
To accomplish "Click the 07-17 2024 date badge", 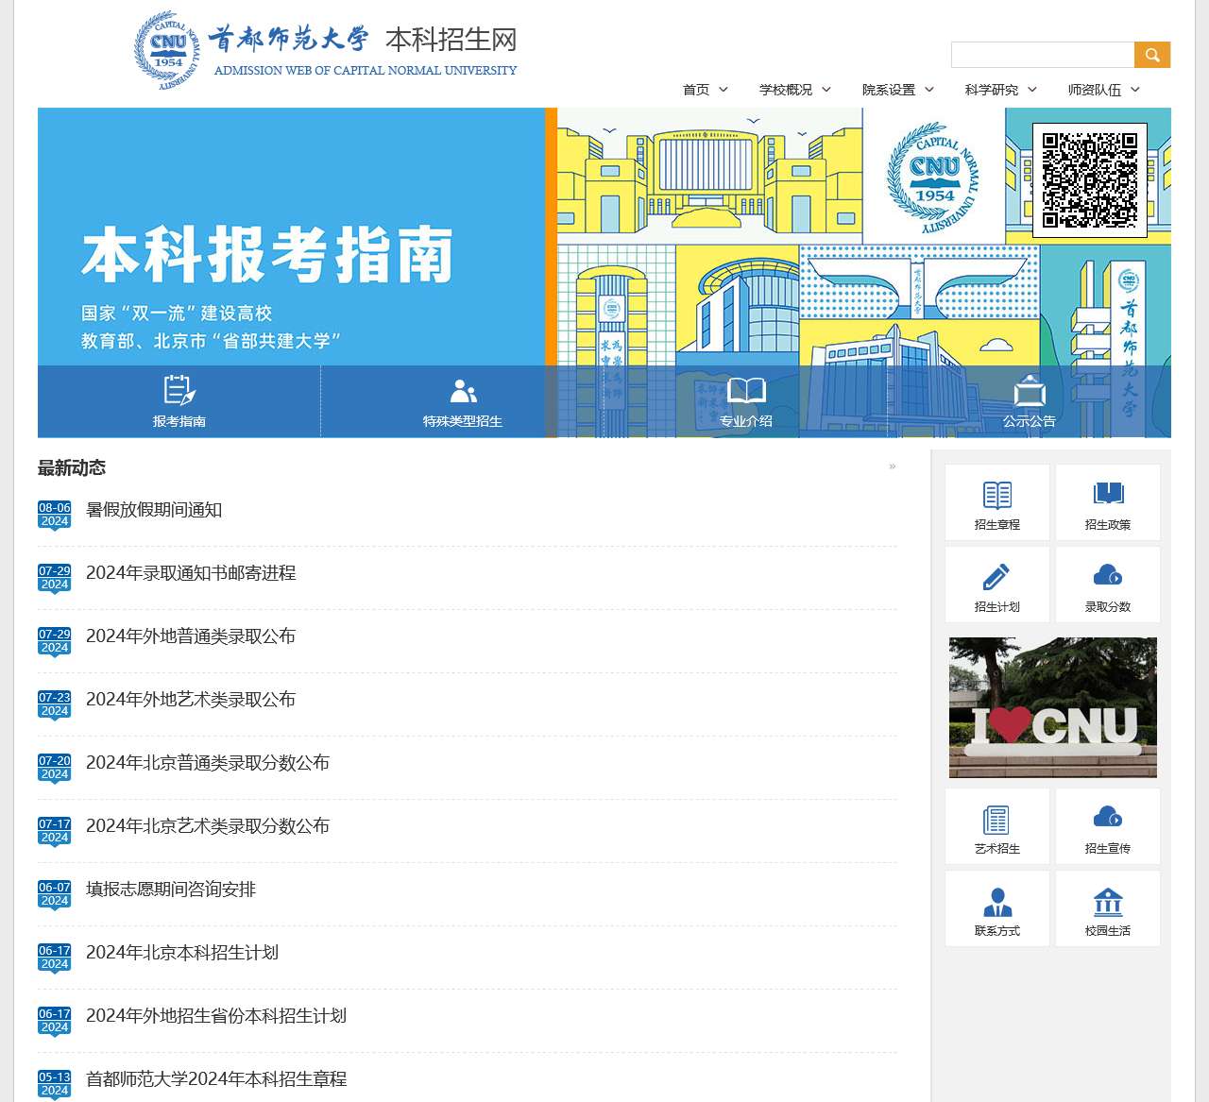I will 55,832.
